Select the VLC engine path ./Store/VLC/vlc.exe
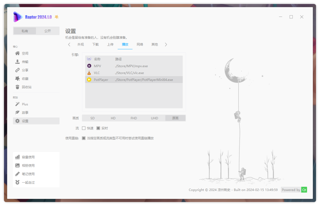 tap(129, 73)
